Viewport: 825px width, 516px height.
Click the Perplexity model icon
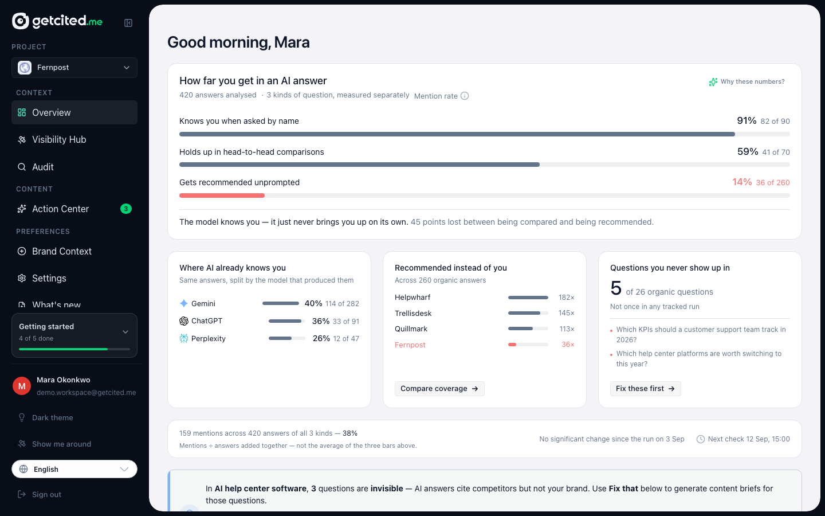pos(184,338)
